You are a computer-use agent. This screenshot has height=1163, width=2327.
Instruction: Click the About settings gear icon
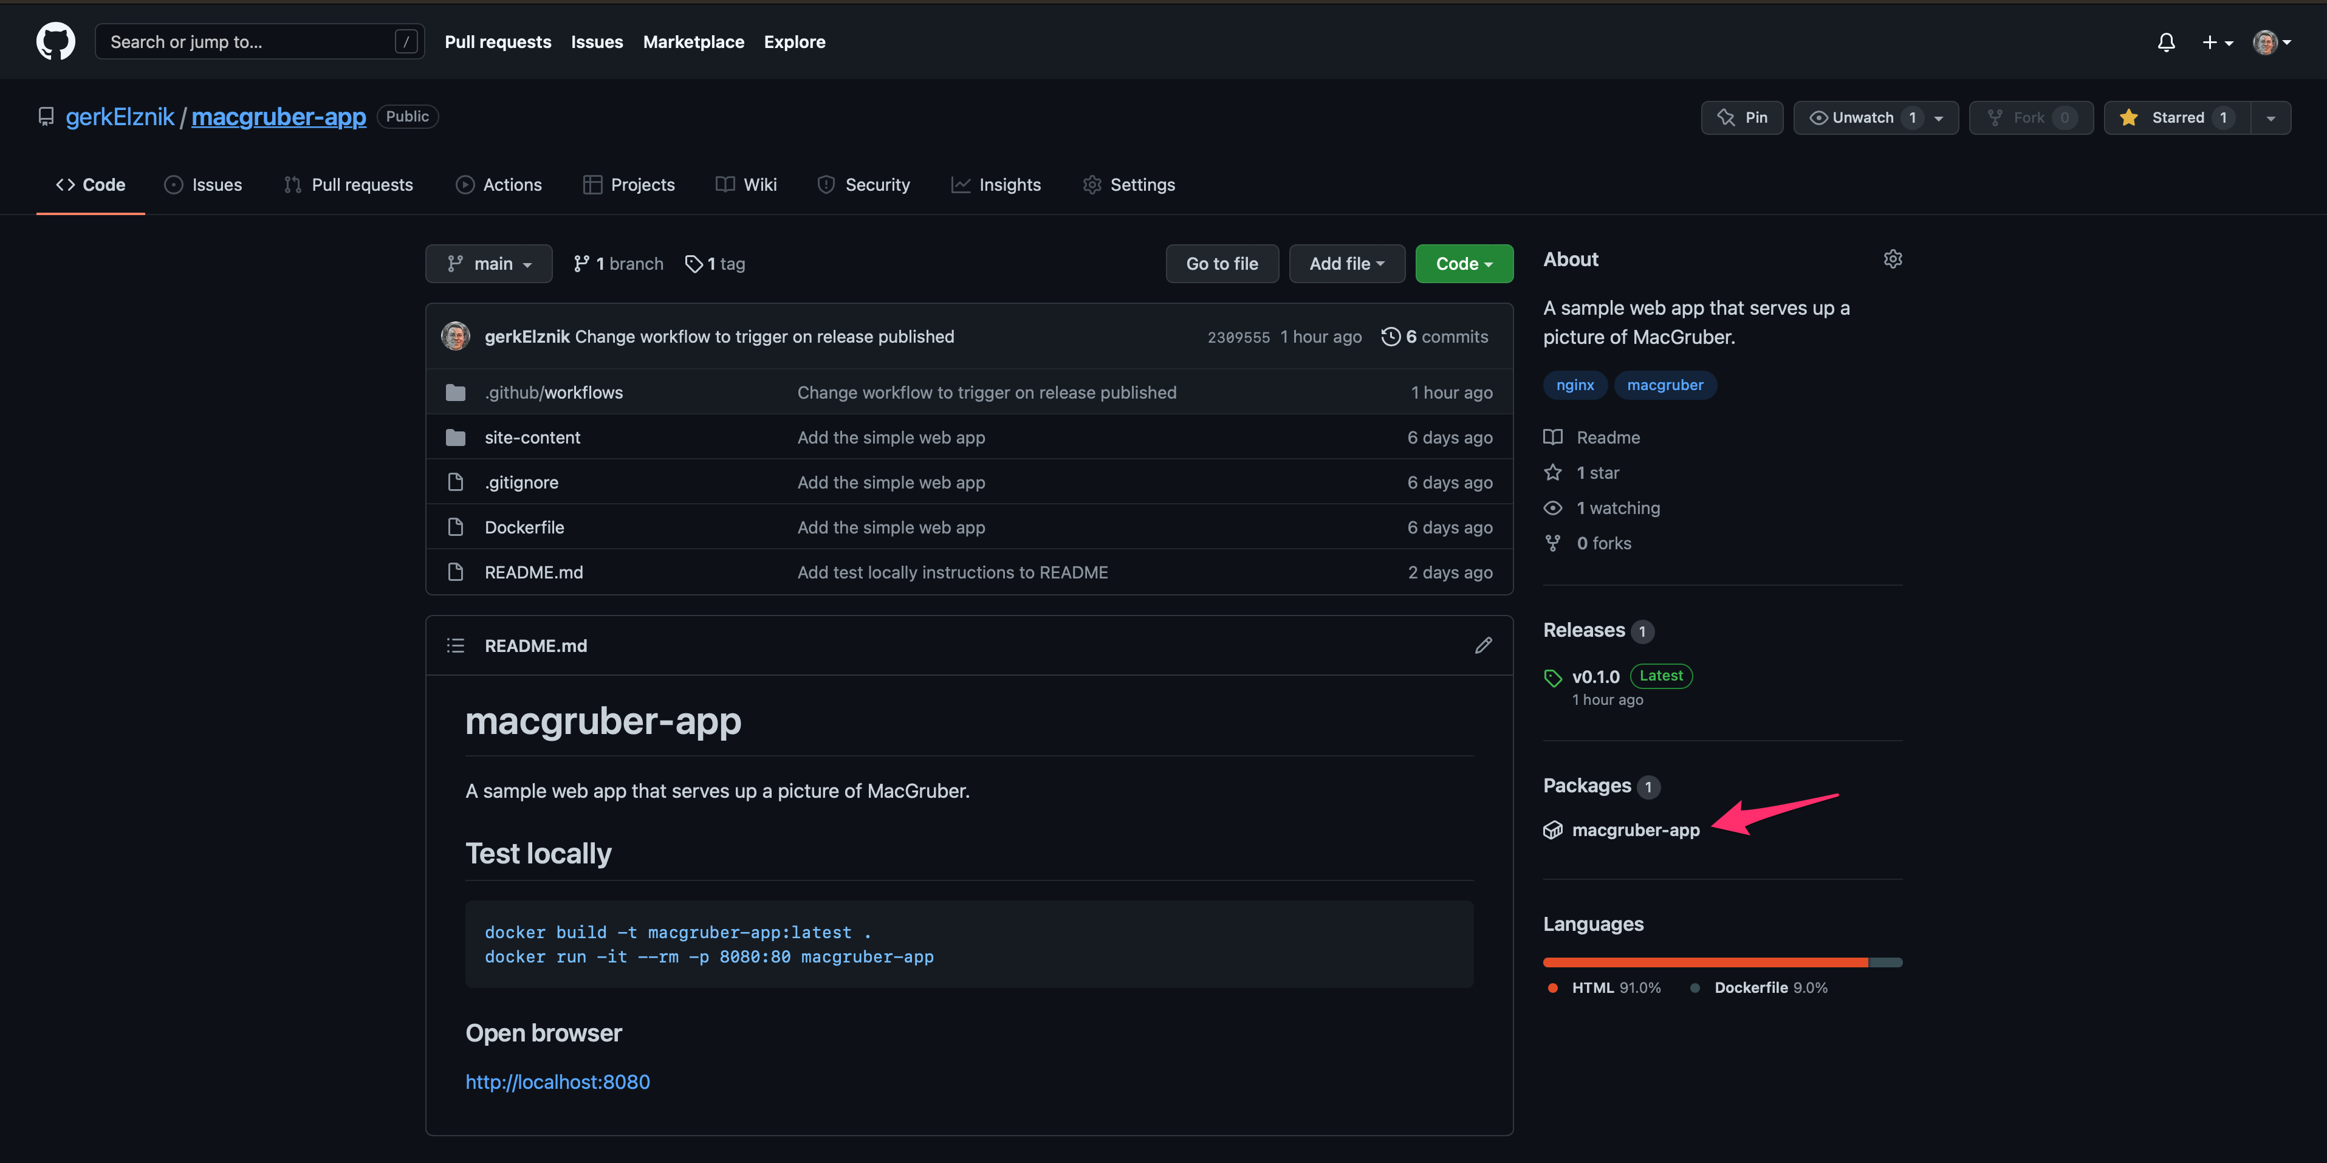(1893, 259)
